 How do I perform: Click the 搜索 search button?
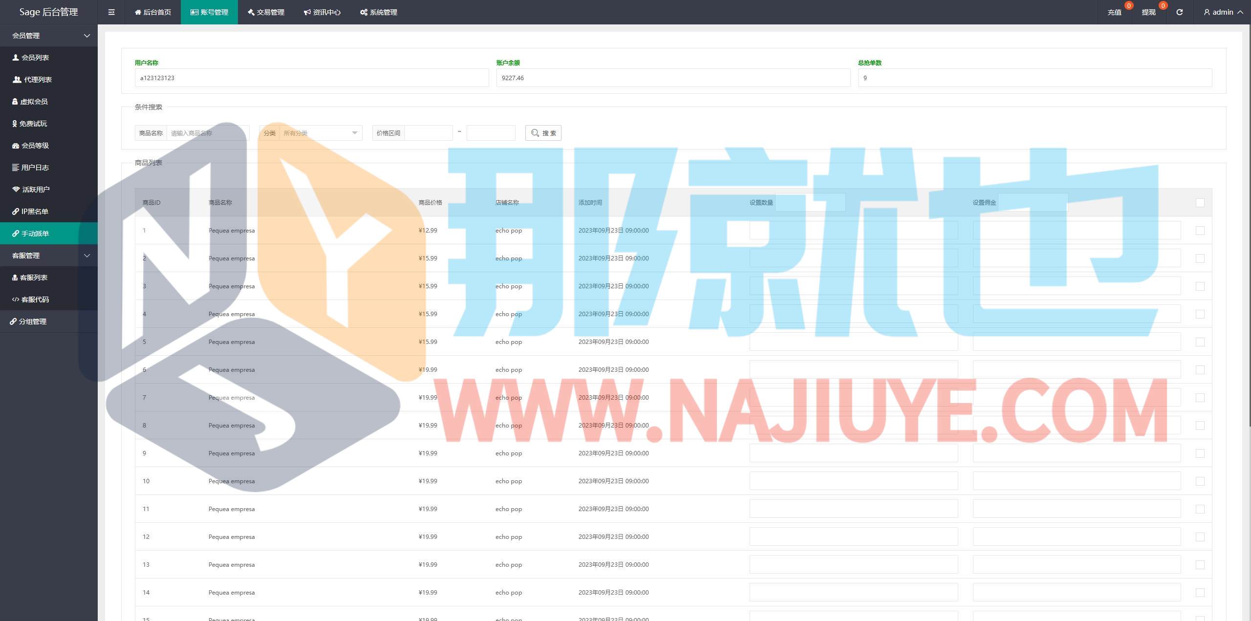click(543, 133)
